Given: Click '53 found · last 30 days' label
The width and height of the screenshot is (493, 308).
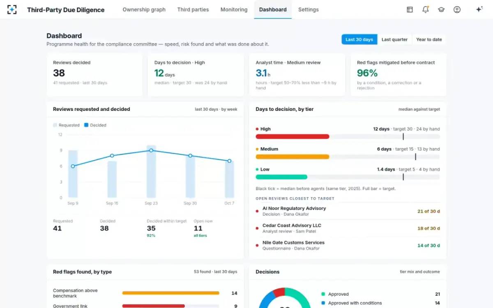Looking at the screenshot, I should 216,272.
